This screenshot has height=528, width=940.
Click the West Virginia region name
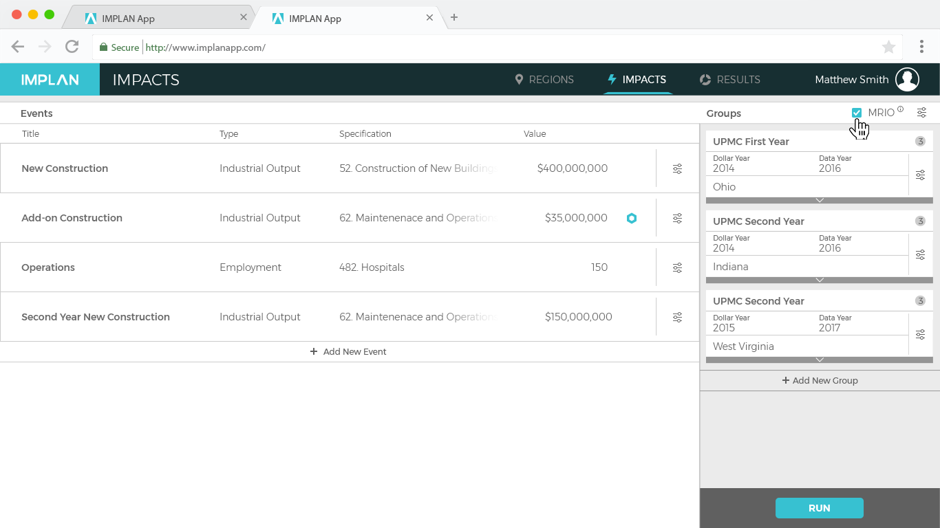(x=743, y=346)
